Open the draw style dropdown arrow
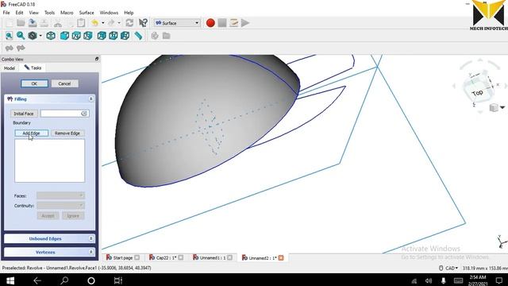 40,36
